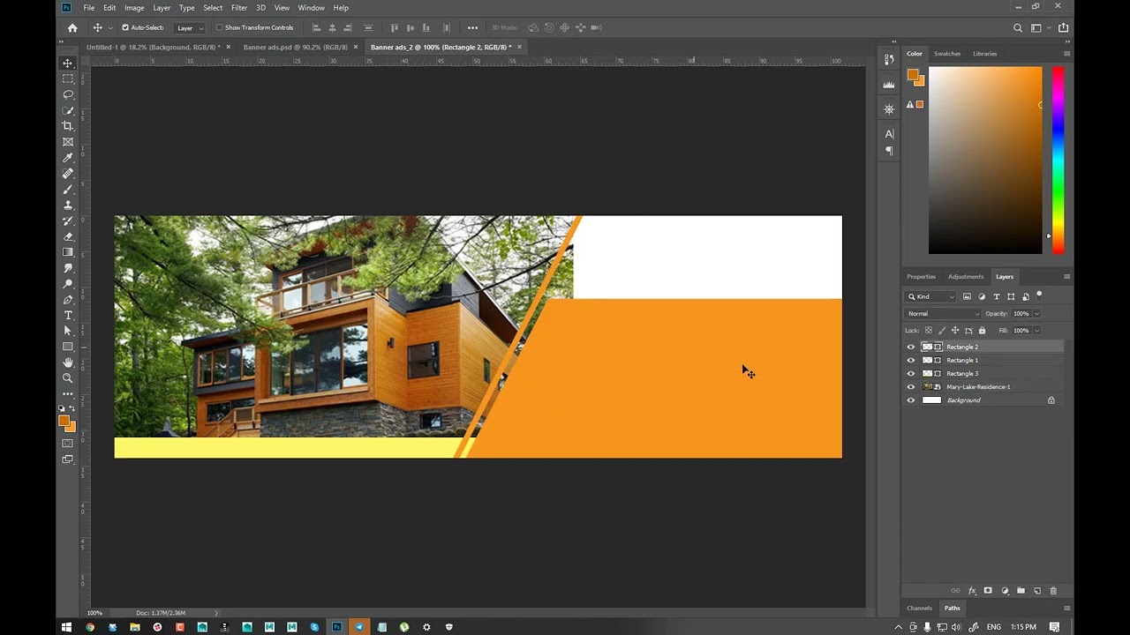The image size is (1130, 635).
Task: Click the foreground orange color swatch in toolbox
Action: pos(64,421)
